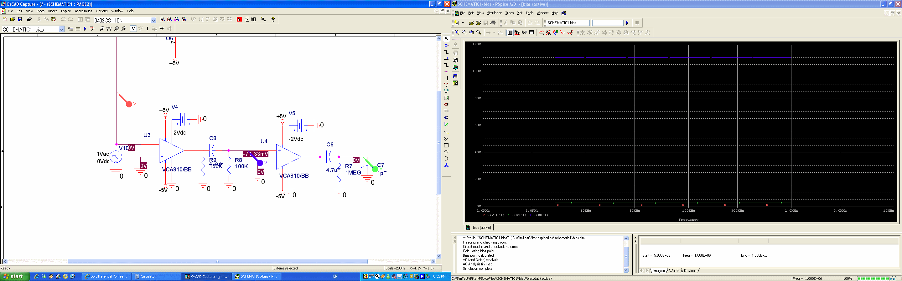The height and width of the screenshot is (281, 902).
Task: Select the Place Part tool
Action: (x=446, y=45)
